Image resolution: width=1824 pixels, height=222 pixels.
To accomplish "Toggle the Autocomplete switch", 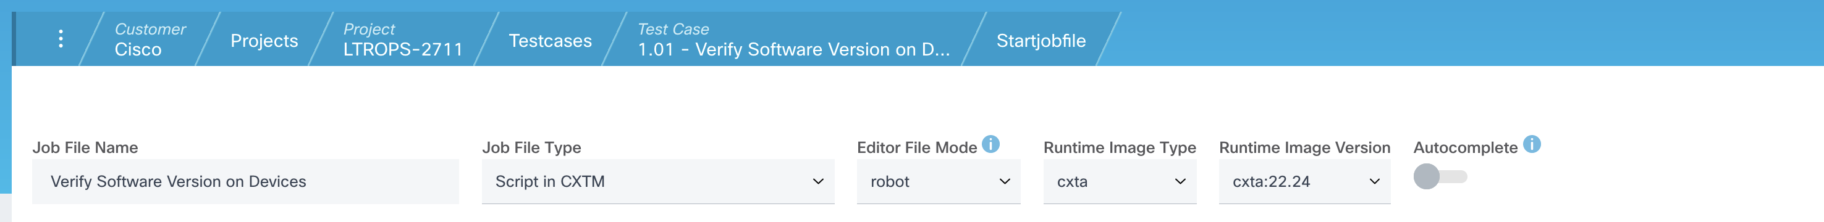I will click(x=1440, y=177).
